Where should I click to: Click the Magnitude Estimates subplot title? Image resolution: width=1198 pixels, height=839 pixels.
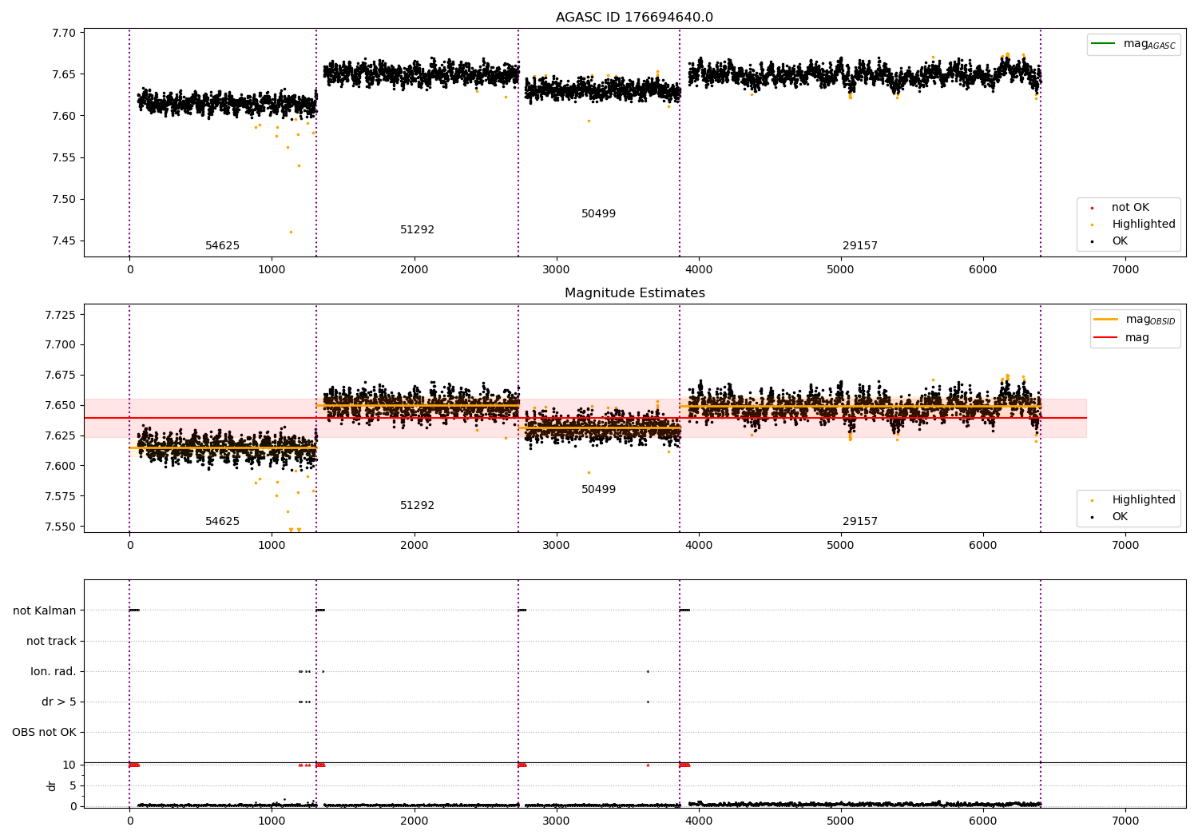coord(634,293)
